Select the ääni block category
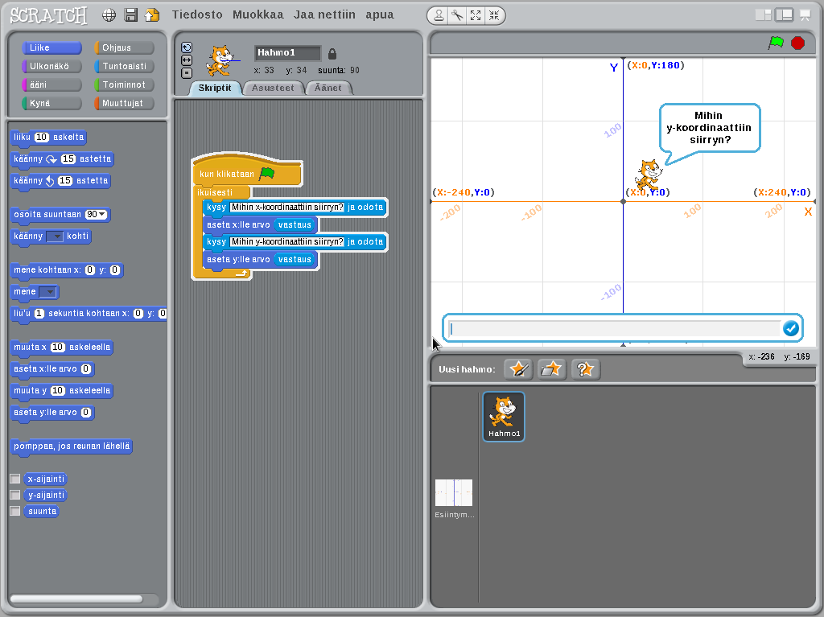 [x=51, y=84]
